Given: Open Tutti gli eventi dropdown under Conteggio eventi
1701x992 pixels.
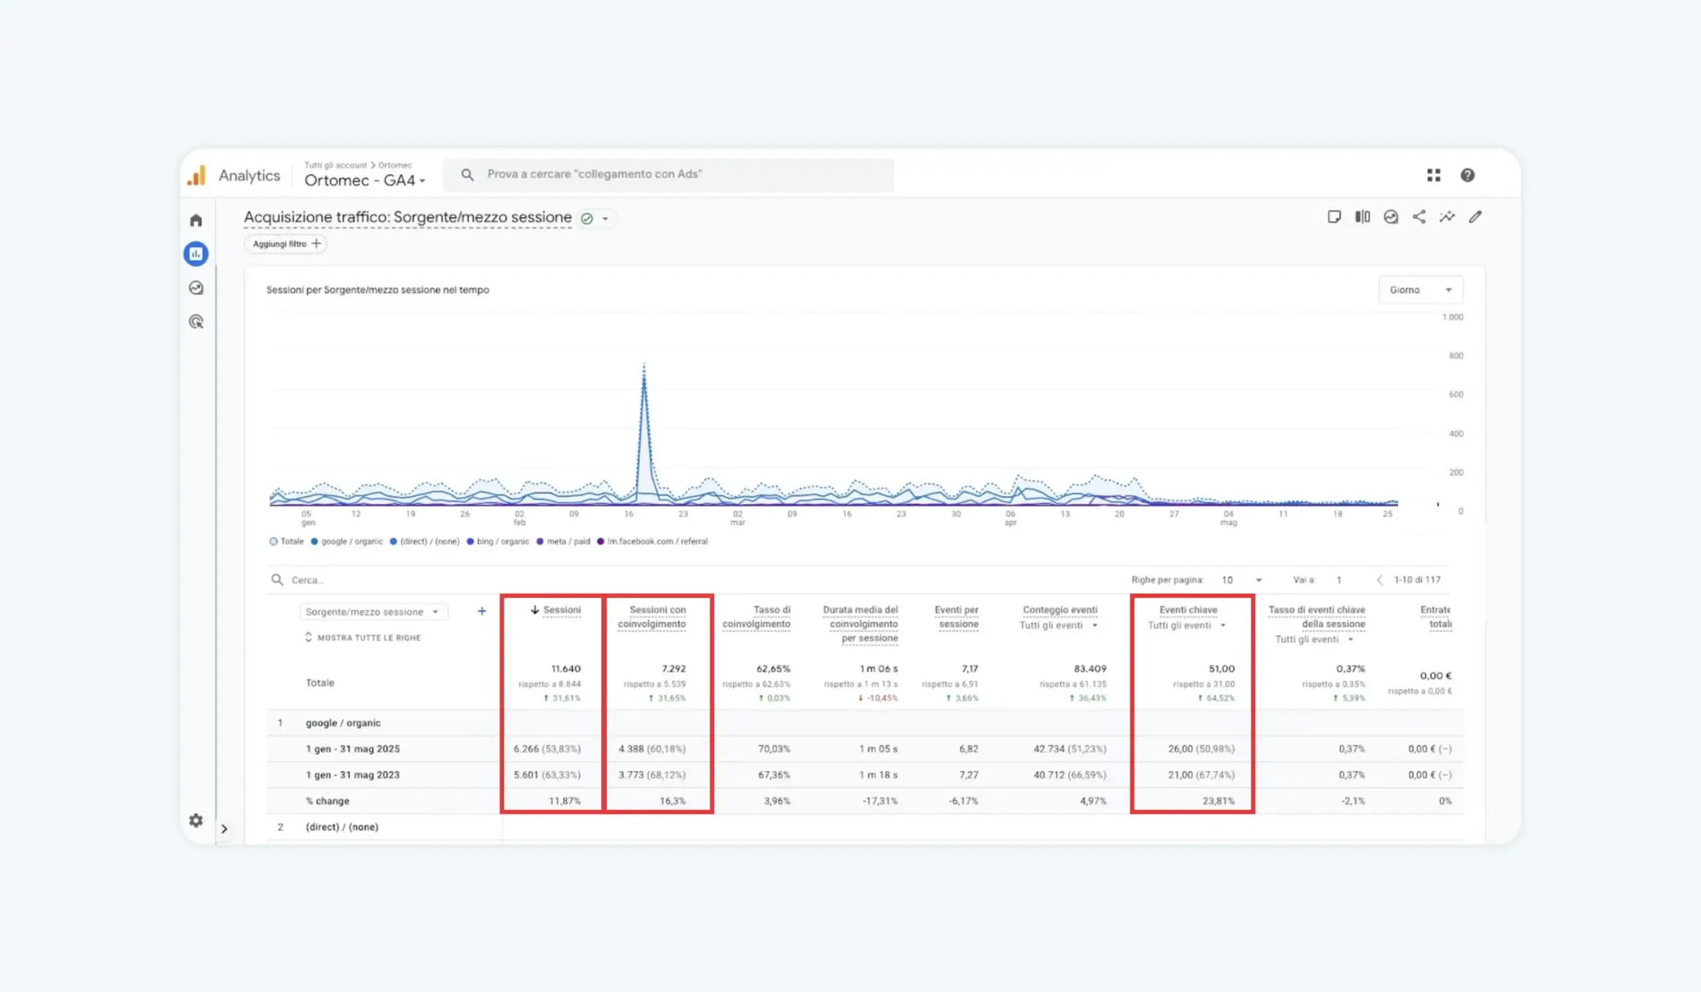Looking at the screenshot, I should pos(1058,626).
